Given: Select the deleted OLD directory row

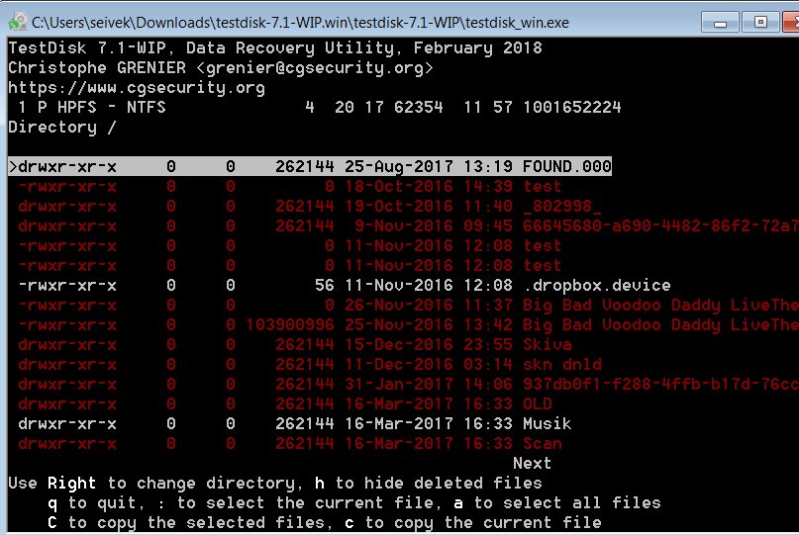Looking at the screenshot, I should coord(285,404).
